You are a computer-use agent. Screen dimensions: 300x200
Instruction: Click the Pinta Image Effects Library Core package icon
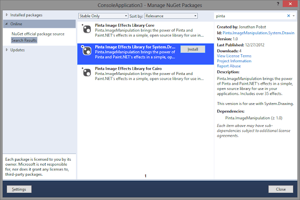click(x=86, y=29)
